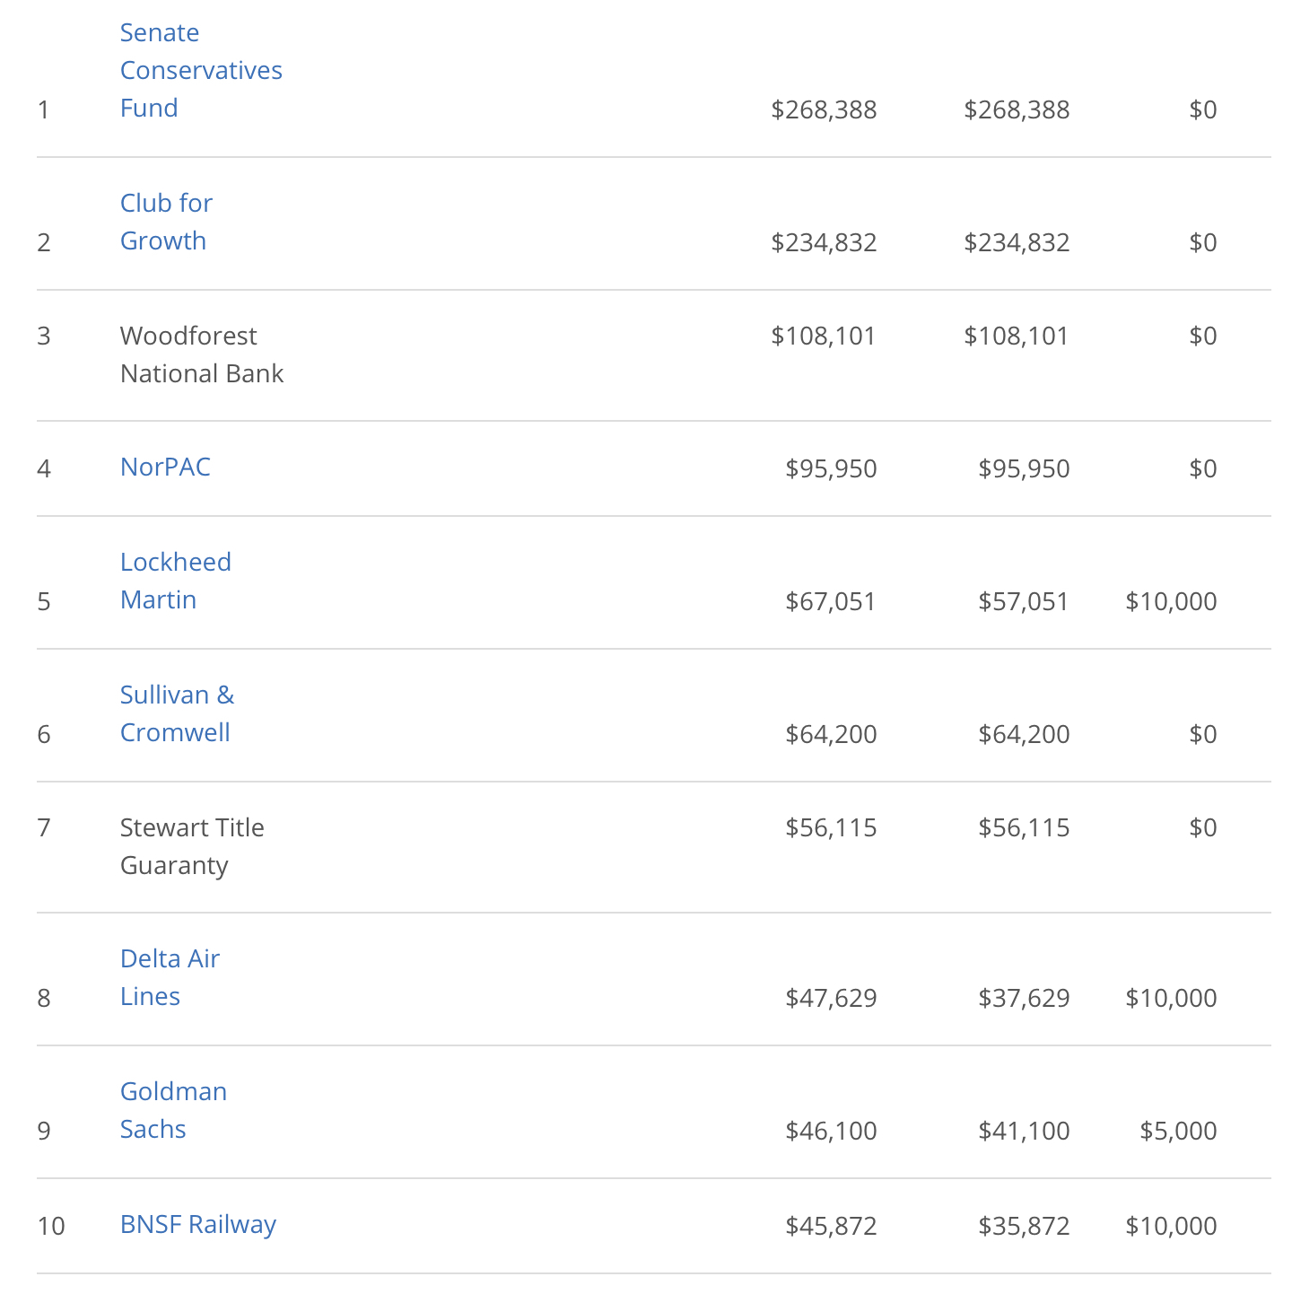The width and height of the screenshot is (1292, 1294).
Task: Click the $47,629 total for Delta
Action: [x=831, y=998]
